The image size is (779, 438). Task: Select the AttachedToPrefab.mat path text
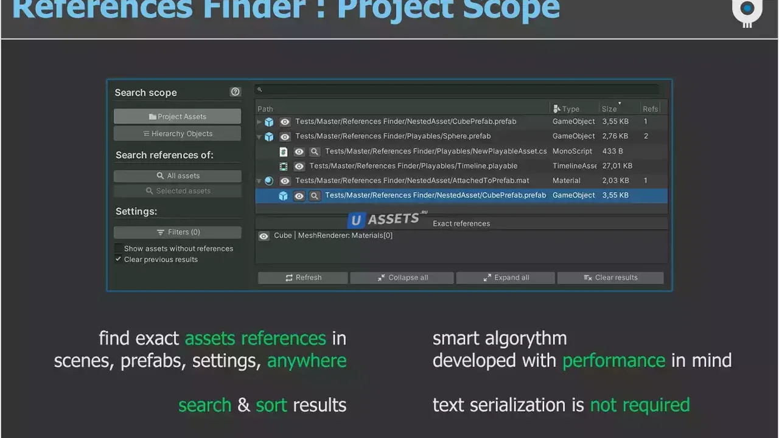(412, 181)
